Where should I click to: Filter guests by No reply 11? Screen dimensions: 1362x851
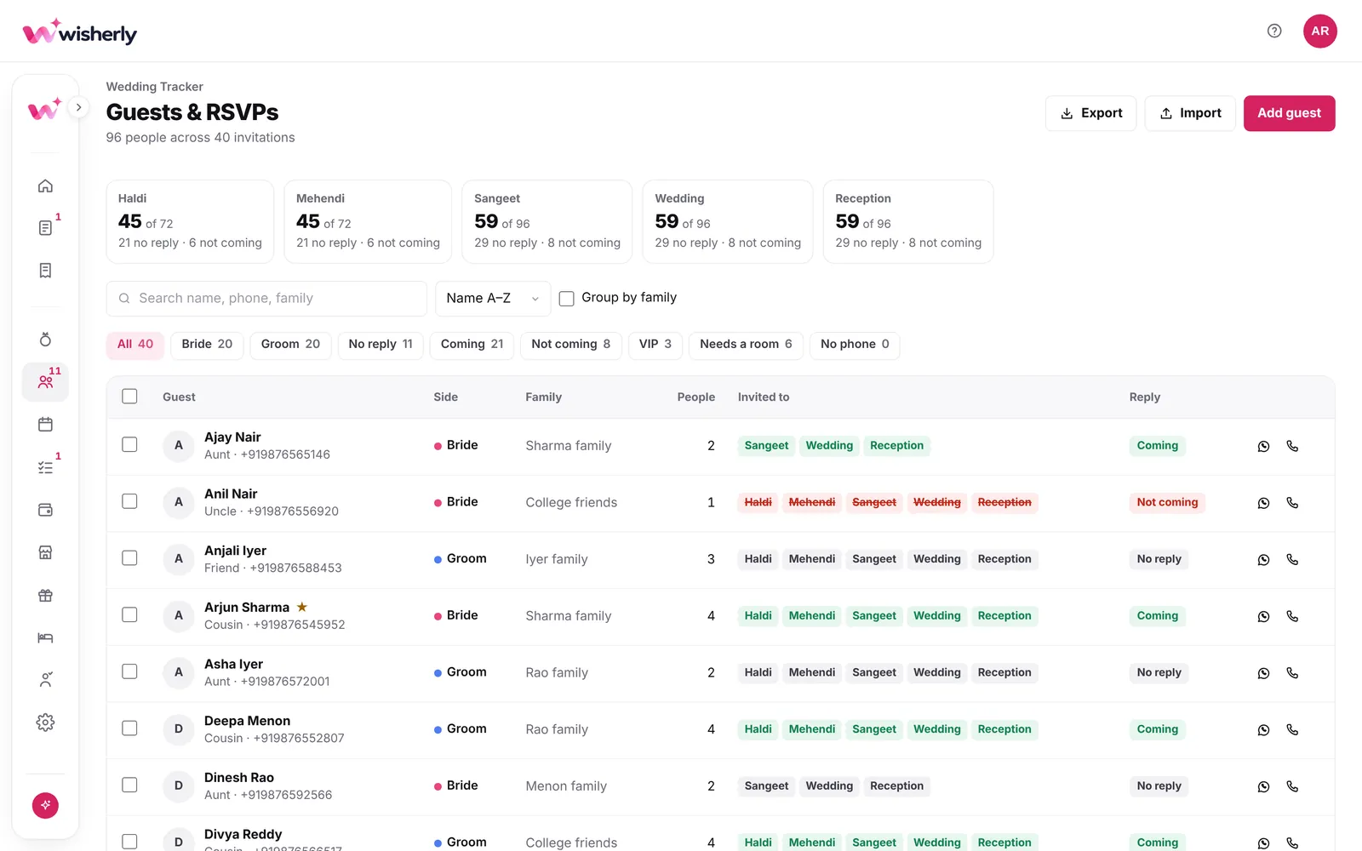pos(381,345)
